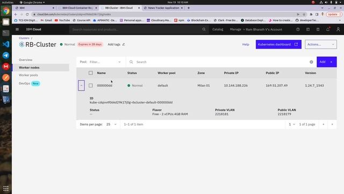Screen dimensions: 344x194
Task: Sort by the Name column header
Action: click(102, 73)
